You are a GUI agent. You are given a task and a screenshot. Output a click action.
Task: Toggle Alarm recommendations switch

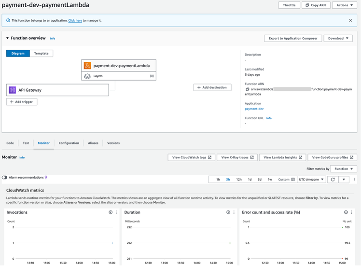(x=4, y=177)
